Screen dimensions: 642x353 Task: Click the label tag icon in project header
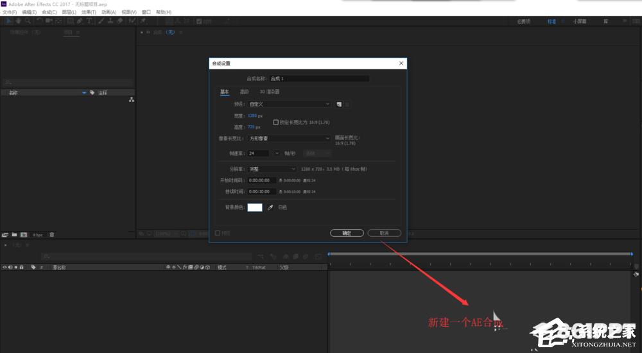[92, 92]
